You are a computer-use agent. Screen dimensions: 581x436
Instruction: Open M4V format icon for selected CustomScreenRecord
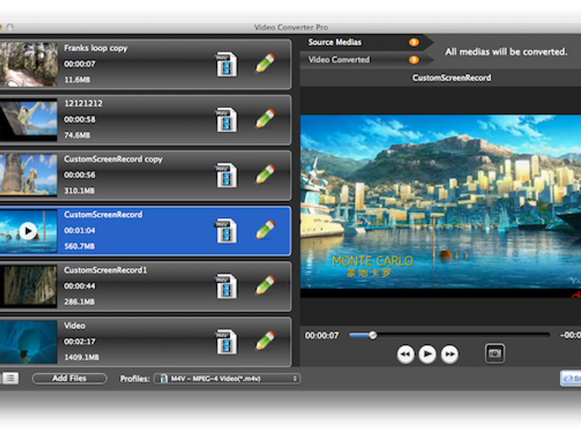coord(226,231)
